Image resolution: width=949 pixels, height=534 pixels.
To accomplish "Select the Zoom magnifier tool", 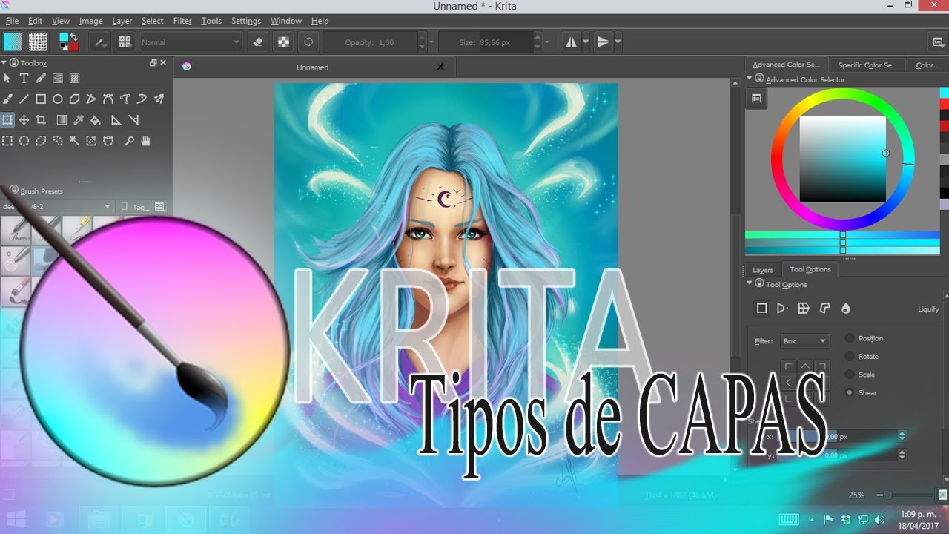I will coord(129,140).
